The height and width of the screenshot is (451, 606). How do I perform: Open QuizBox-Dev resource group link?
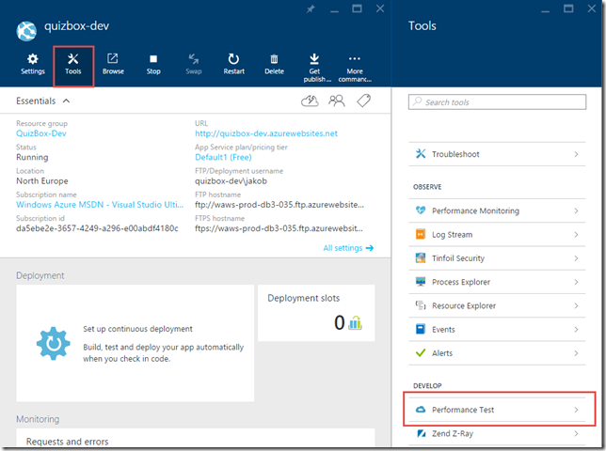click(x=41, y=133)
